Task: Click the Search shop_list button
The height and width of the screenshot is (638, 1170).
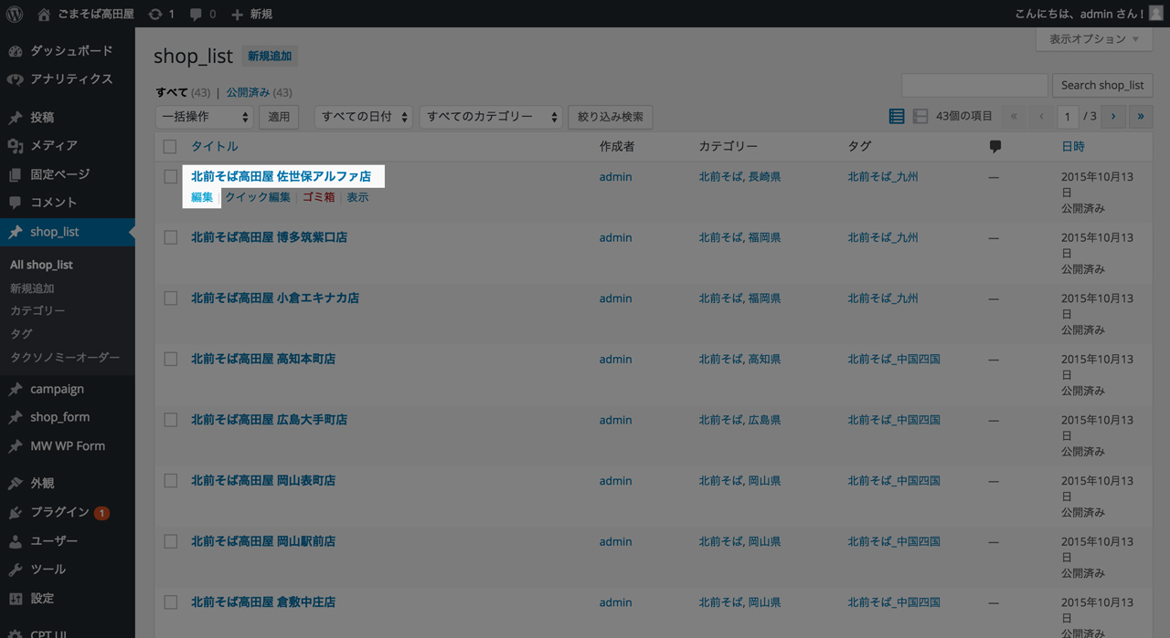Action: (x=1102, y=86)
